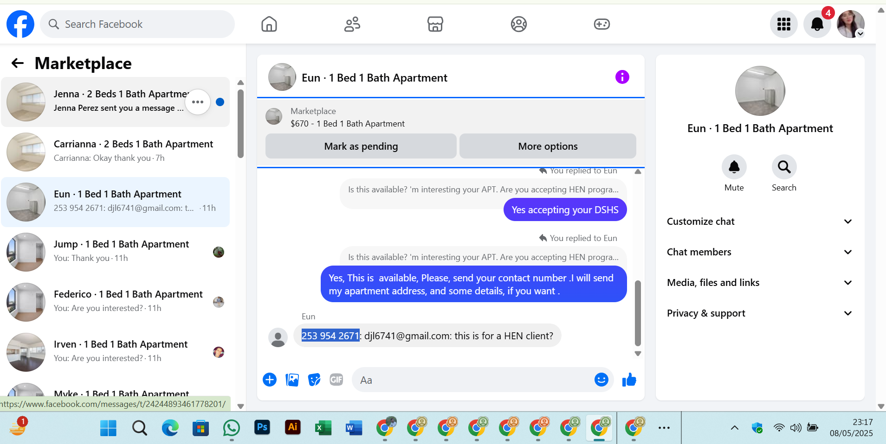Expand Media, files and links section
Screen dimensions: 886x444
point(760,283)
